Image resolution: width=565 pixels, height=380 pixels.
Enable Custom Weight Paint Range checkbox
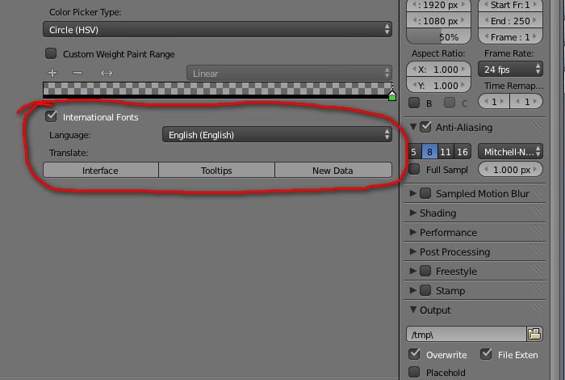[x=52, y=53]
